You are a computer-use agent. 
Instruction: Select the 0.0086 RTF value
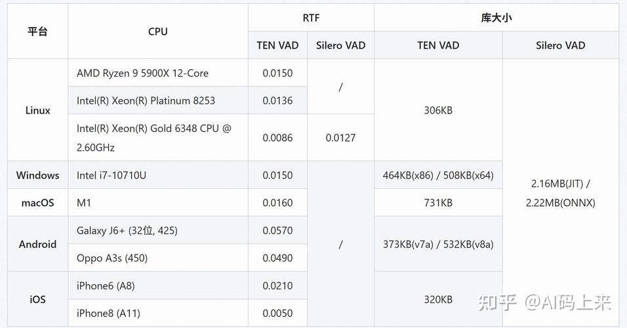(x=277, y=138)
